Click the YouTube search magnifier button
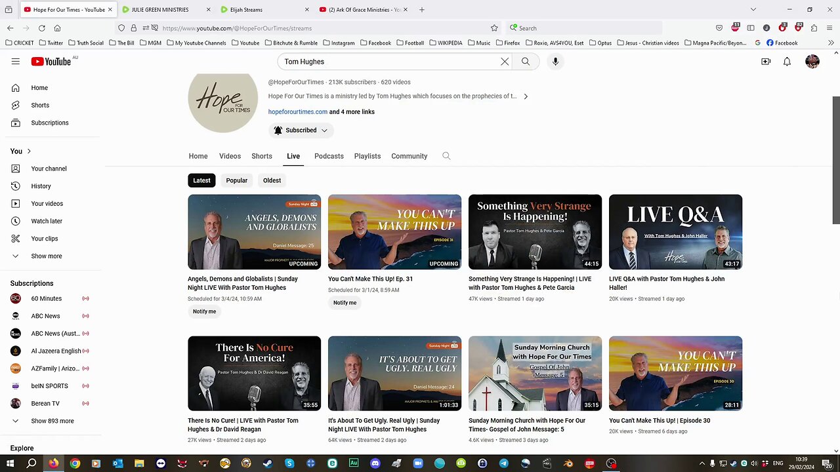 (526, 62)
